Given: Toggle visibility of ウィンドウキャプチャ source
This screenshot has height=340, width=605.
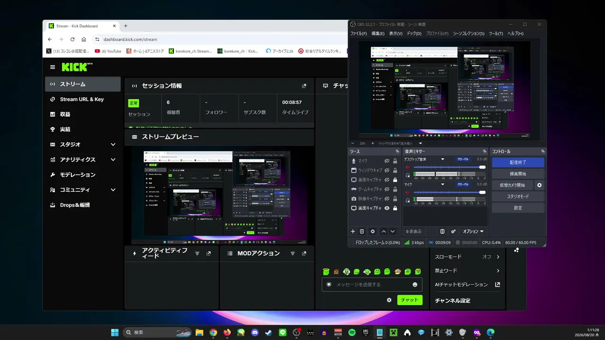Looking at the screenshot, I should tap(387, 170).
